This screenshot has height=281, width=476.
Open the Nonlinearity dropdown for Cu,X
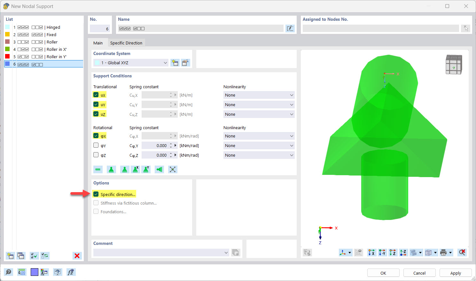click(259, 95)
